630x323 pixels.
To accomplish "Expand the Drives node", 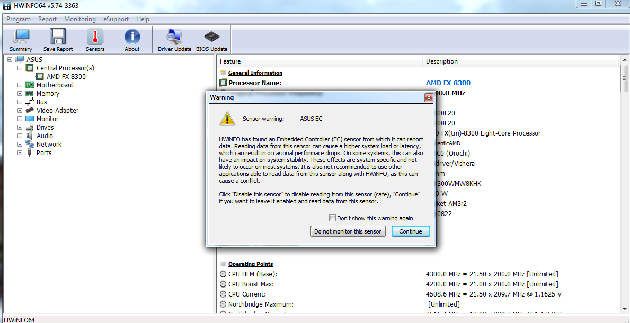I will pyautogui.click(x=20, y=128).
